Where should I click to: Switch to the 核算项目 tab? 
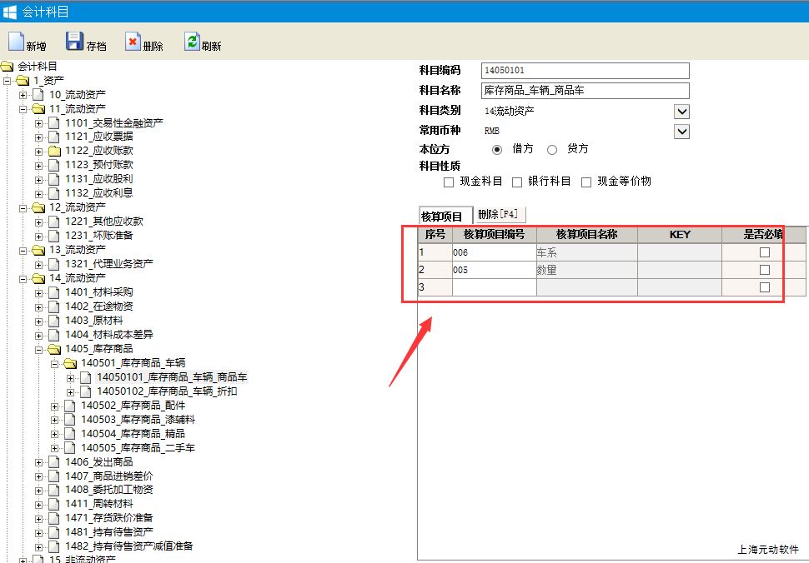442,217
